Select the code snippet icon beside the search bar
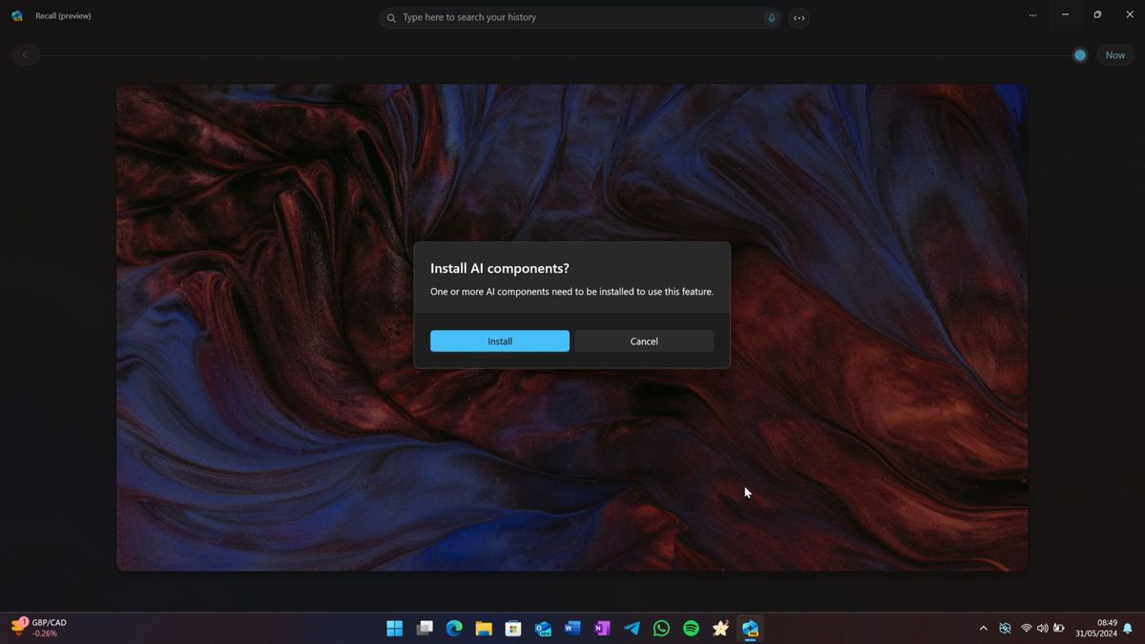1145x644 pixels. pyautogui.click(x=799, y=17)
